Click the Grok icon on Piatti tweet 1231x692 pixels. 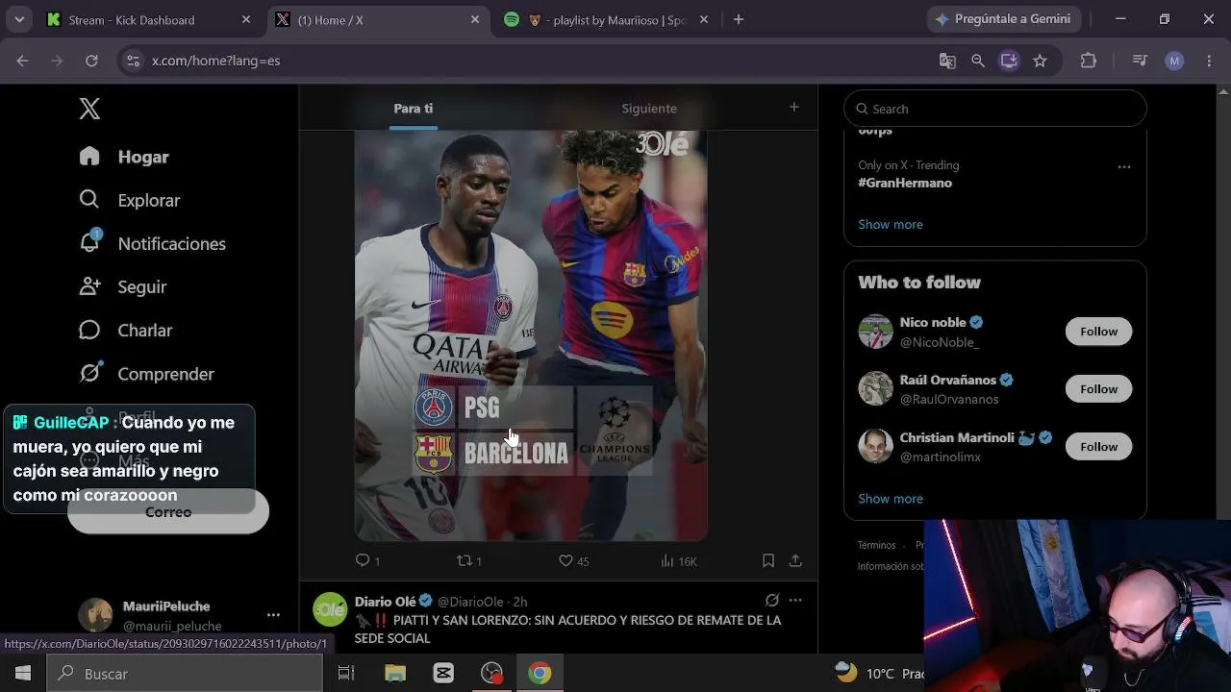pyautogui.click(x=771, y=601)
